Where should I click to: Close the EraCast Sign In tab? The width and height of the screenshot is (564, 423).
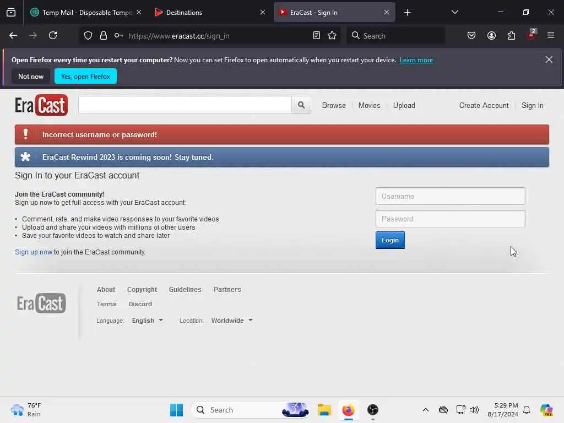(386, 13)
